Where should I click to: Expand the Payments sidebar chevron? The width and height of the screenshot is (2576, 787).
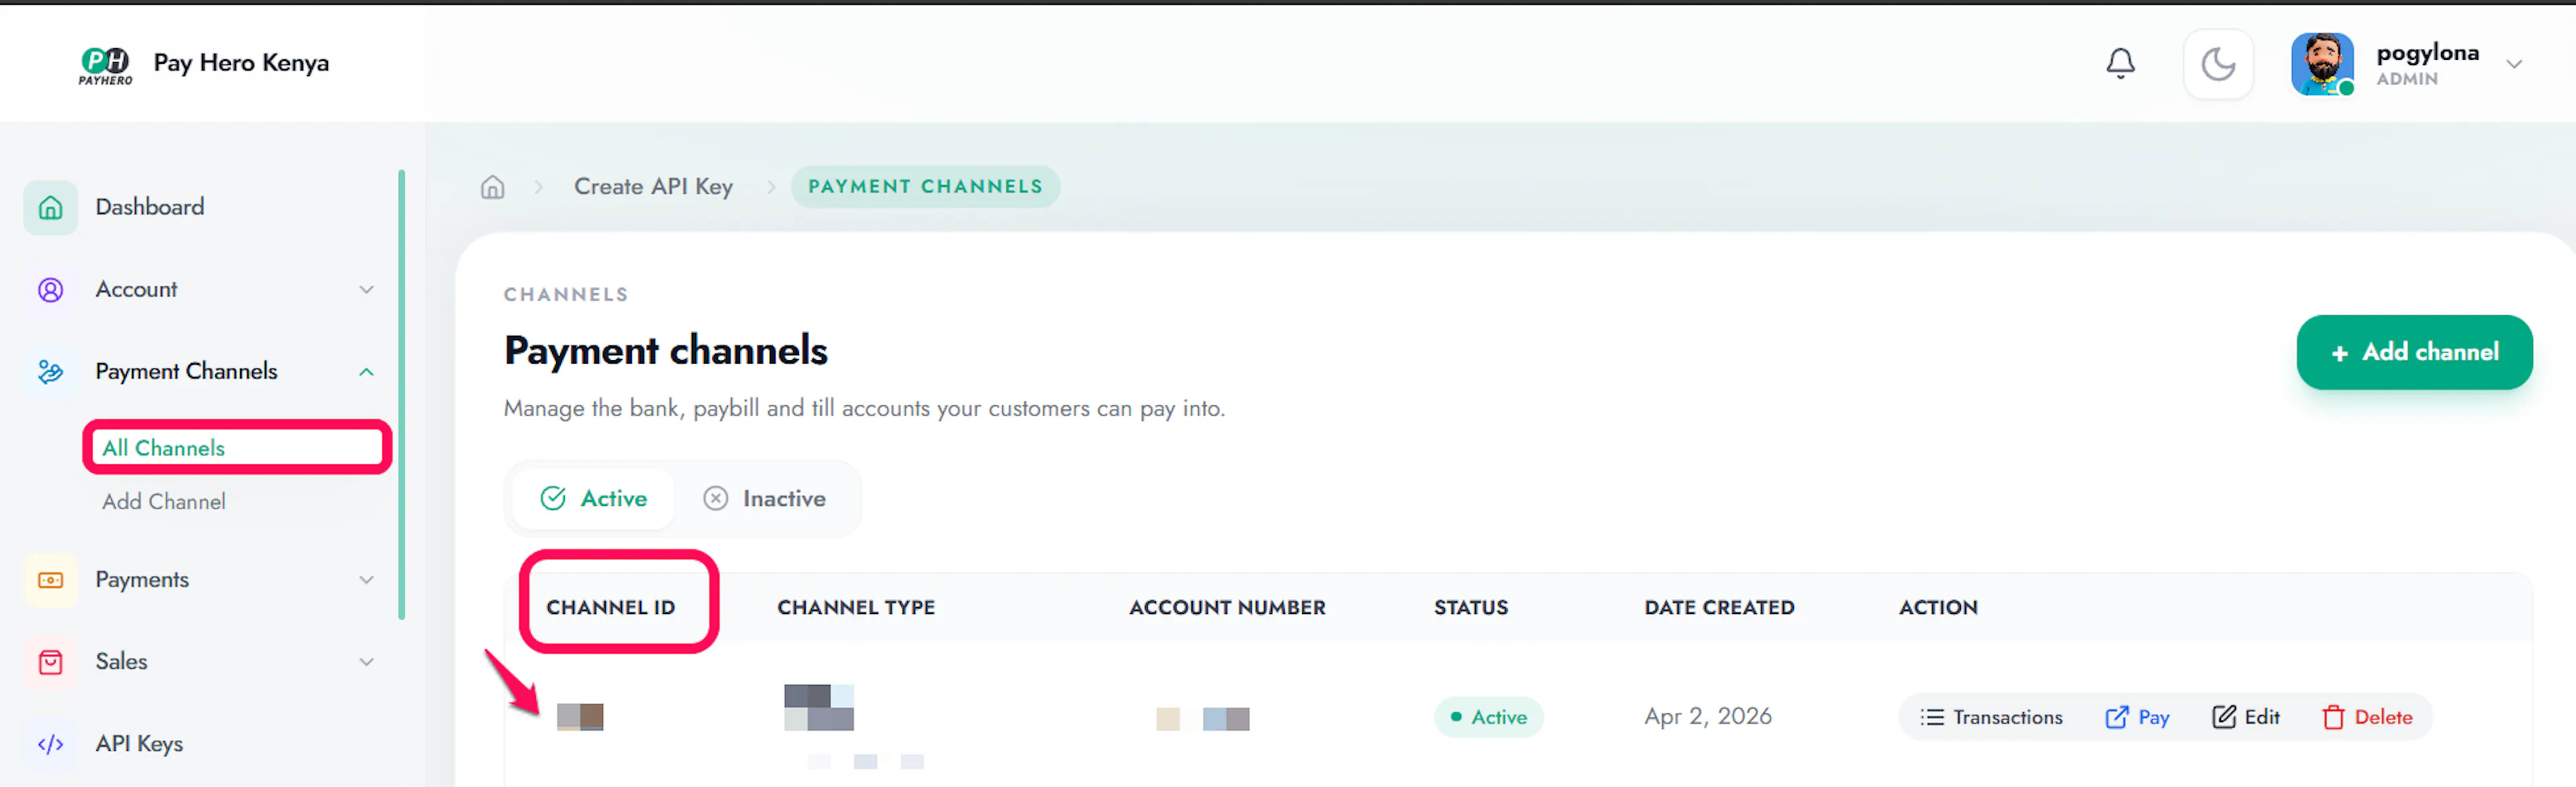pyautogui.click(x=366, y=579)
